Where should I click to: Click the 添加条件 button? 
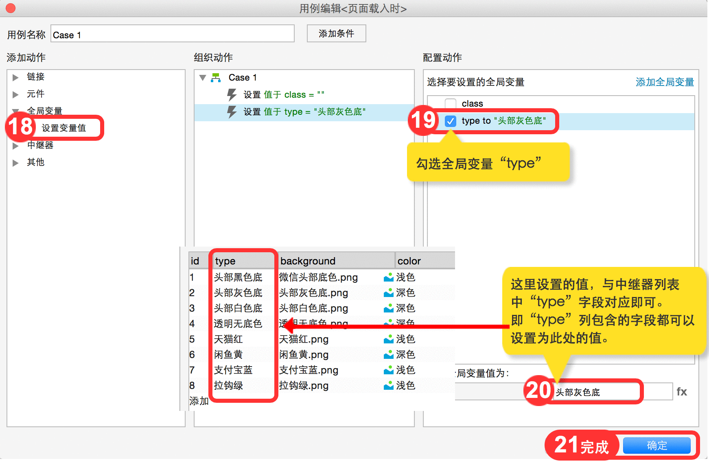tap(336, 33)
